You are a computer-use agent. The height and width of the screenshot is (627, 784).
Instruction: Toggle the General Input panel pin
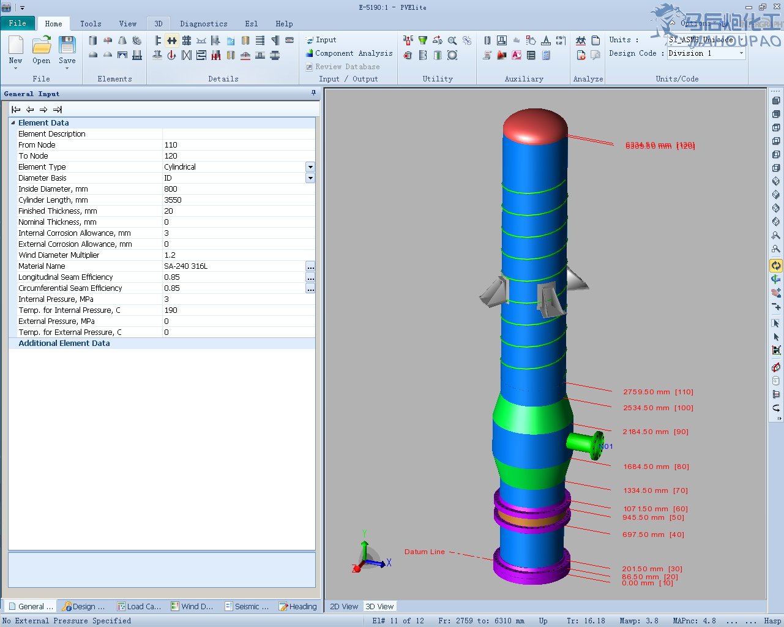(x=314, y=93)
